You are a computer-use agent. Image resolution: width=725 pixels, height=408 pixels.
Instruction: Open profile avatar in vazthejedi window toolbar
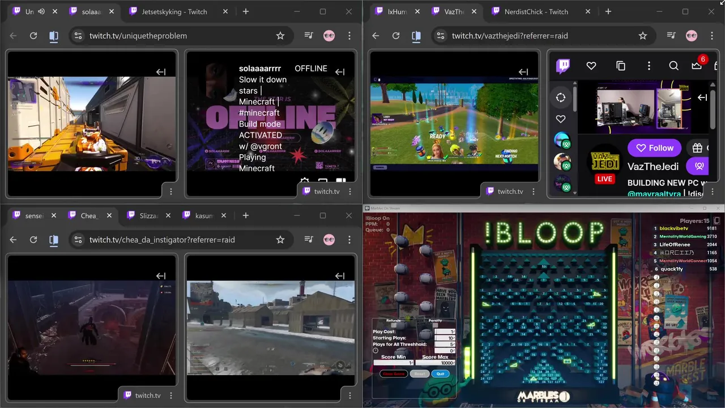tap(692, 36)
